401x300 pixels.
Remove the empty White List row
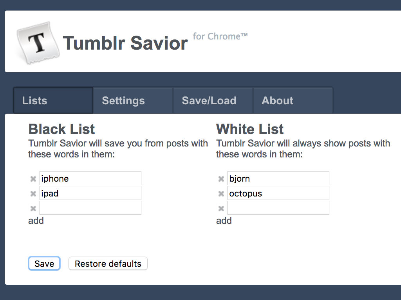pyautogui.click(x=221, y=209)
